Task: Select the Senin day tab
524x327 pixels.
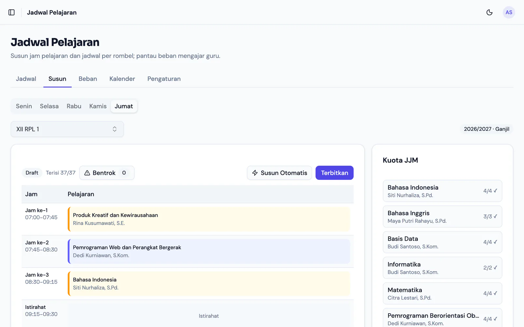Action: coord(24,106)
